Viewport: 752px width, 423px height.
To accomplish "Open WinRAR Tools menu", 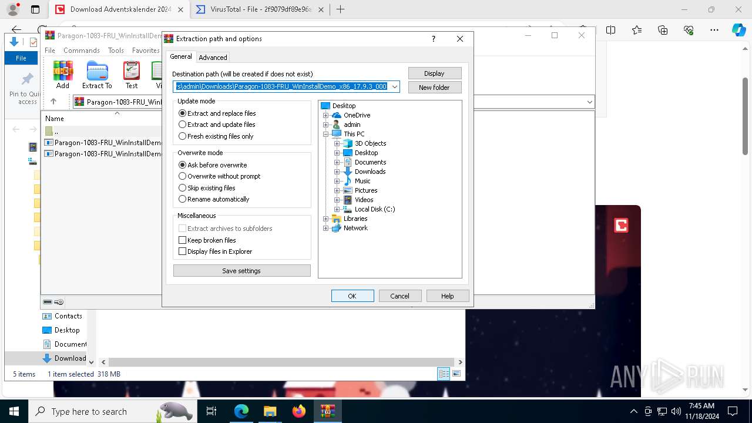I will click(116, 51).
